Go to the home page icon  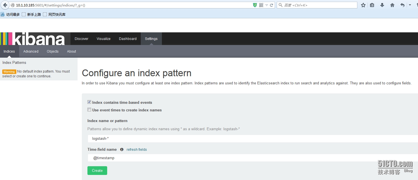(392, 5)
